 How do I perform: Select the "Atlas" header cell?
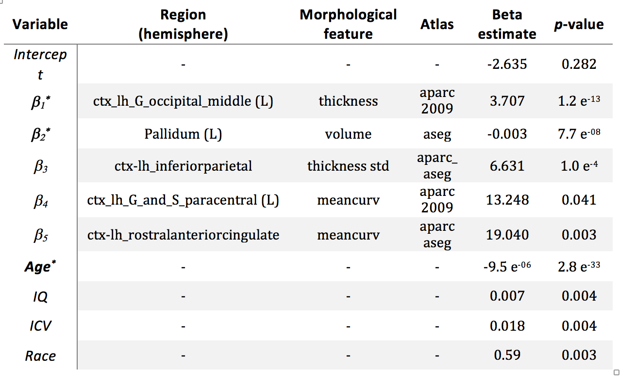point(437,24)
